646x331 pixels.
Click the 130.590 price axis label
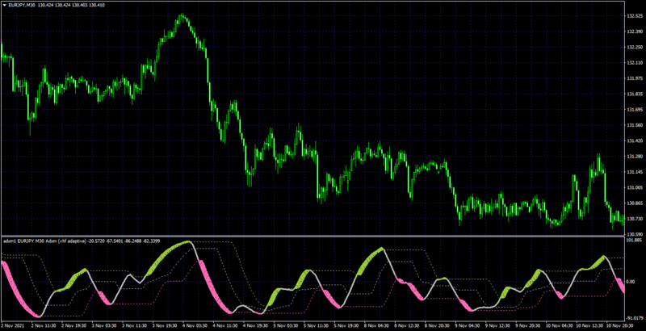click(x=634, y=234)
